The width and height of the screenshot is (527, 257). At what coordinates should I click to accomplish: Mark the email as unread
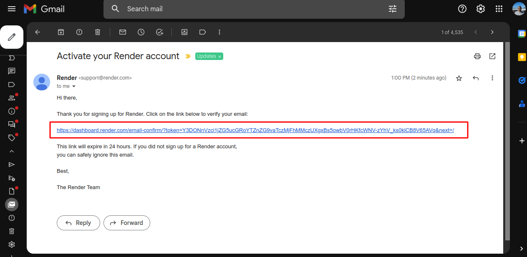[122, 32]
